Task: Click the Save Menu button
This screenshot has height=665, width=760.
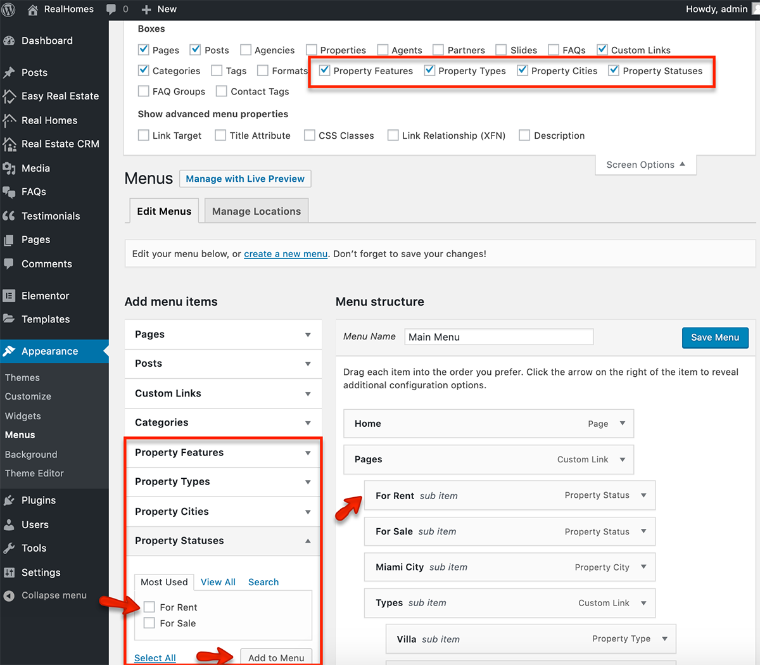Action: [715, 338]
